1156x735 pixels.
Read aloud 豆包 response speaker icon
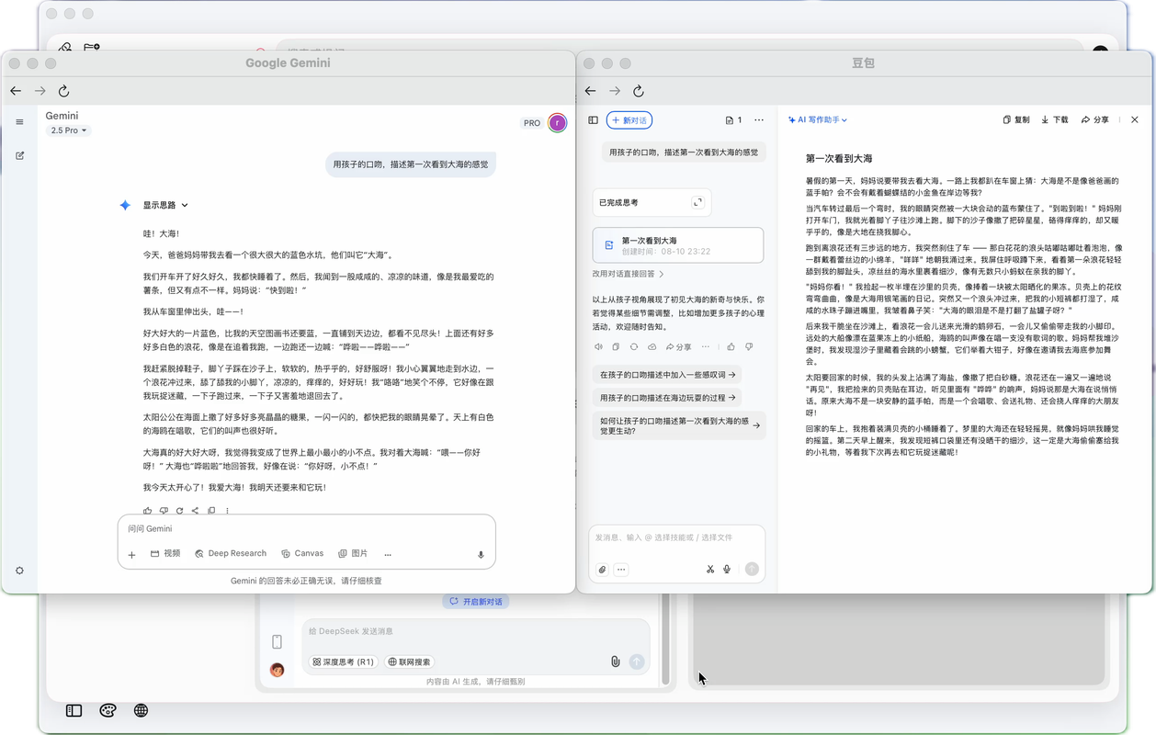tap(599, 347)
